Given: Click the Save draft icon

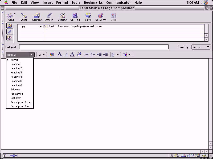Looking at the screenshot, I should tap(88, 17).
